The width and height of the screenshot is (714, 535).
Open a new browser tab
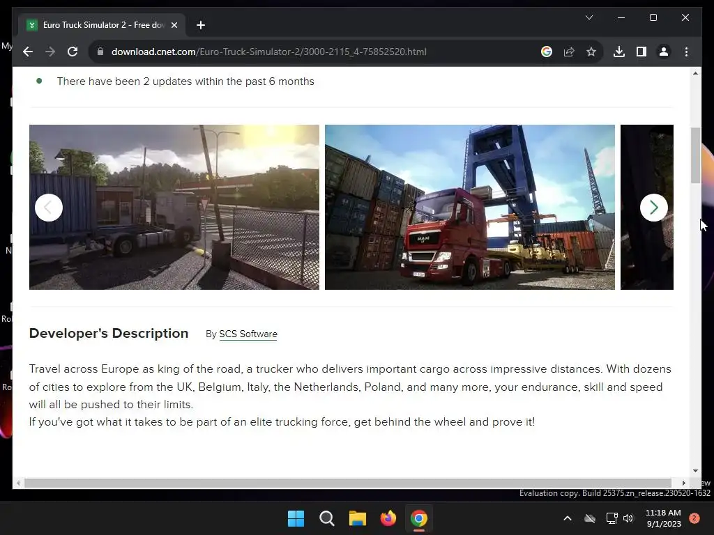point(201,25)
